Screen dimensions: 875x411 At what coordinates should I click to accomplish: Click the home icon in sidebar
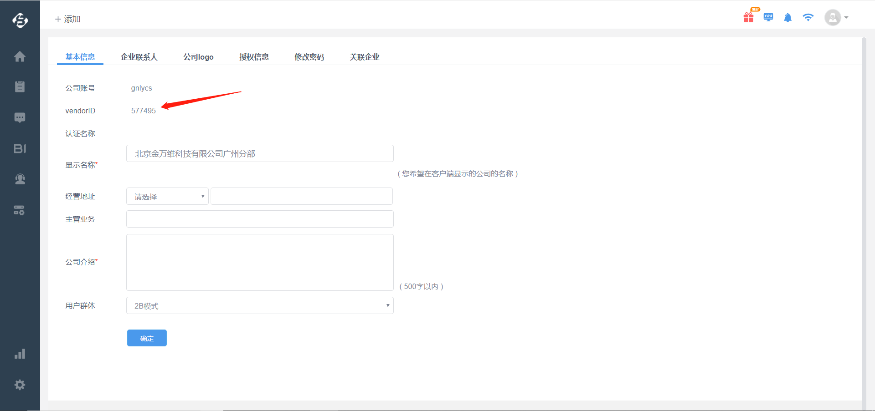point(20,56)
